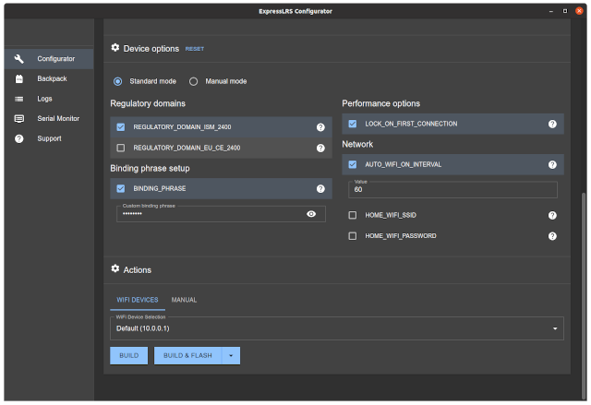The height and width of the screenshot is (405, 591).
Task: Show help for LOCK_ON_FIRST_CONNECTION
Action: click(x=552, y=124)
